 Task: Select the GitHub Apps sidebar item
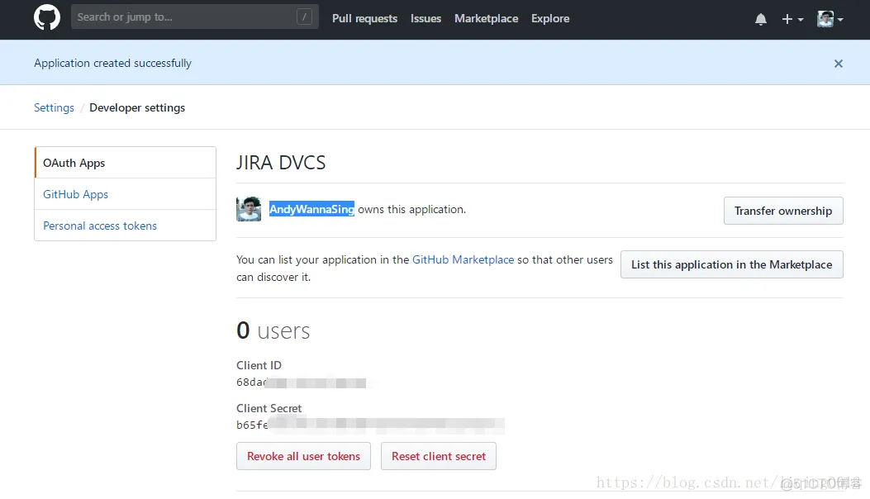point(126,194)
